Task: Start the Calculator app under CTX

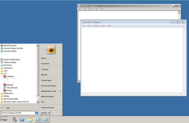Action: pos(10,76)
